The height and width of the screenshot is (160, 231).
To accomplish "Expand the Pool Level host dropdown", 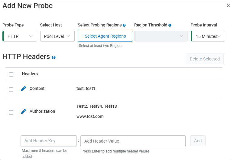I will (x=57, y=36).
